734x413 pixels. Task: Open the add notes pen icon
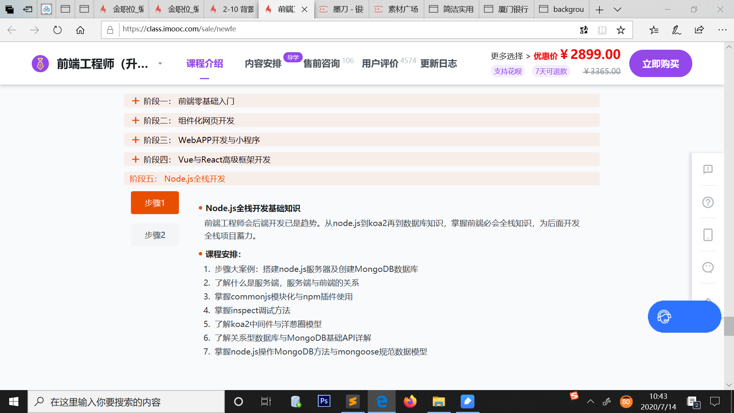click(x=676, y=30)
